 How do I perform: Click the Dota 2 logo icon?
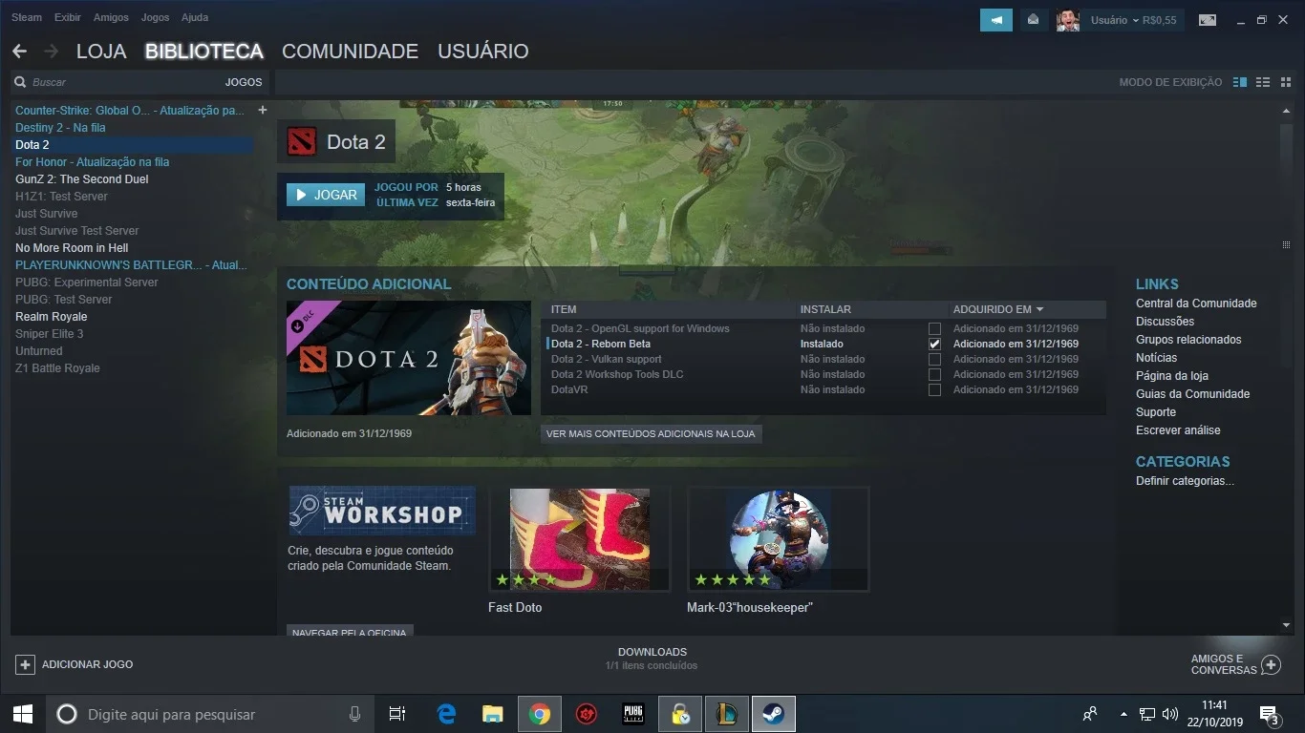[301, 142]
